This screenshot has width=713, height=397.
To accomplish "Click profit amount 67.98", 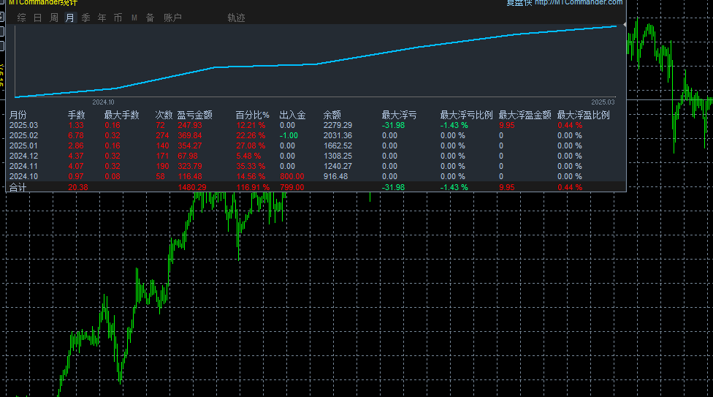I will pos(187,156).
